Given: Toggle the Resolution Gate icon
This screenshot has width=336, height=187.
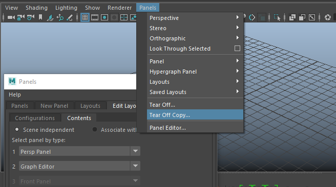Looking at the screenshot, I should pos(104,17).
